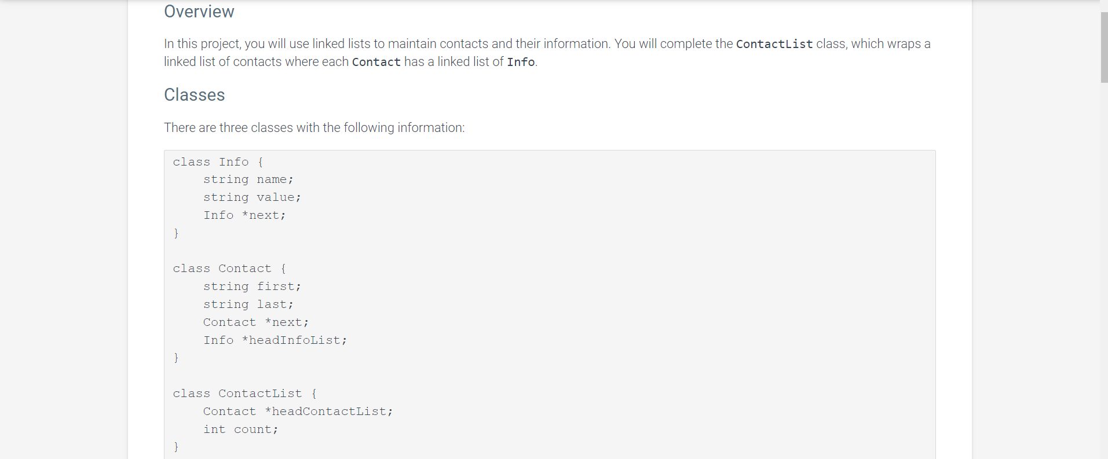Click the bold Info word in paragraph
The width and height of the screenshot is (1108, 459).
[x=521, y=62]
